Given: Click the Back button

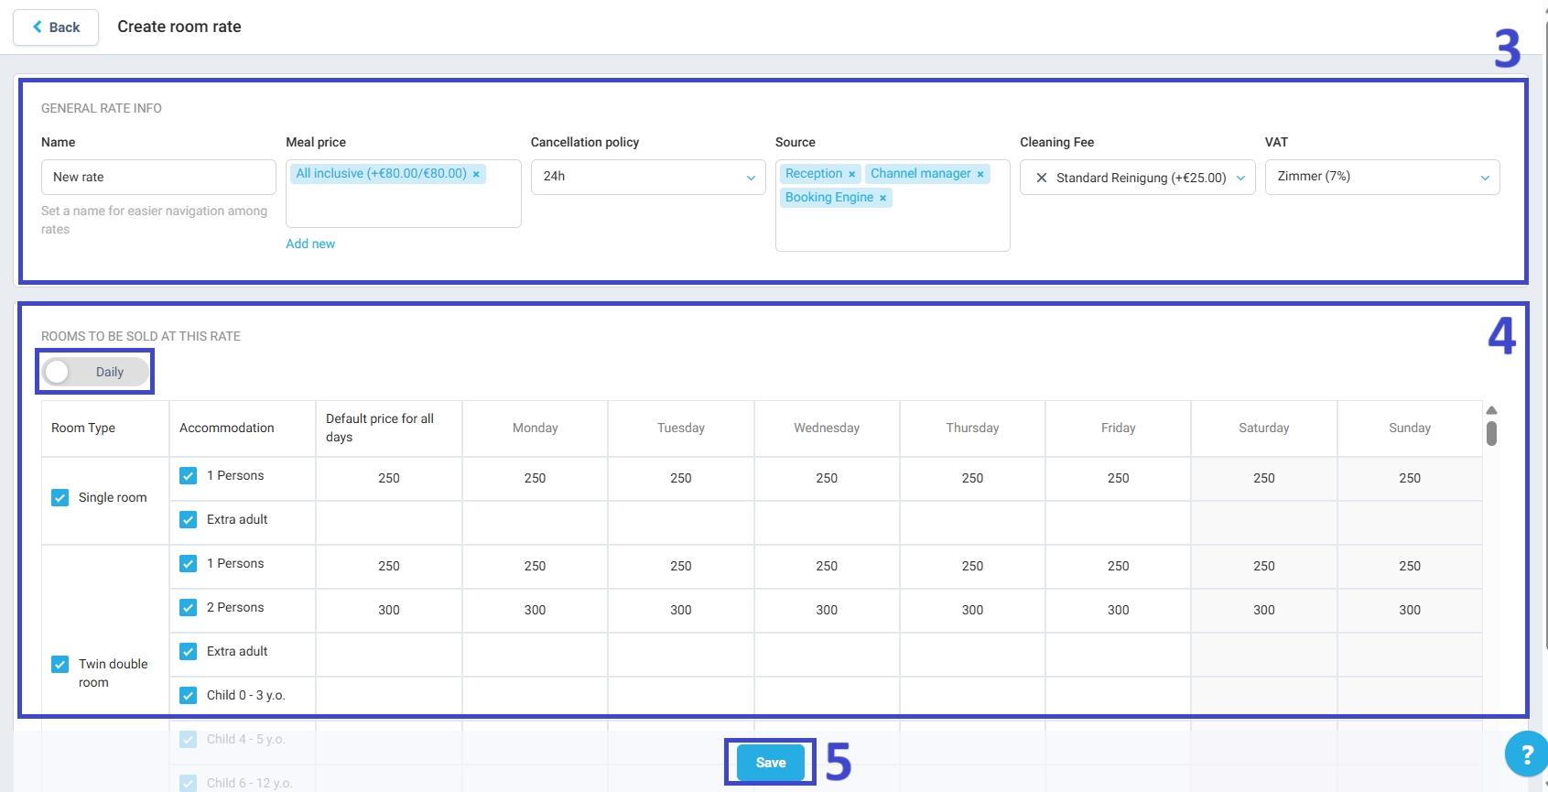Looking at the screenshot, I should pos(56,27).
